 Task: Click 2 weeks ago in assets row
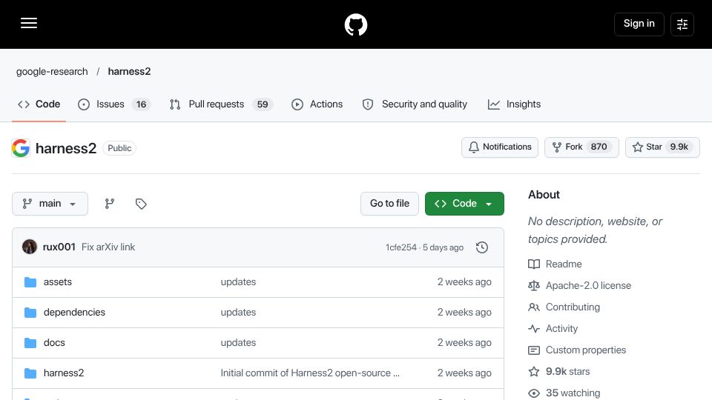pos(464,282)
